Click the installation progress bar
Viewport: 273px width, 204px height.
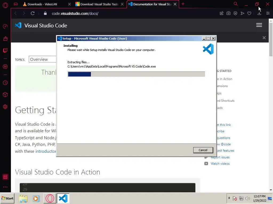pos(136,74)
